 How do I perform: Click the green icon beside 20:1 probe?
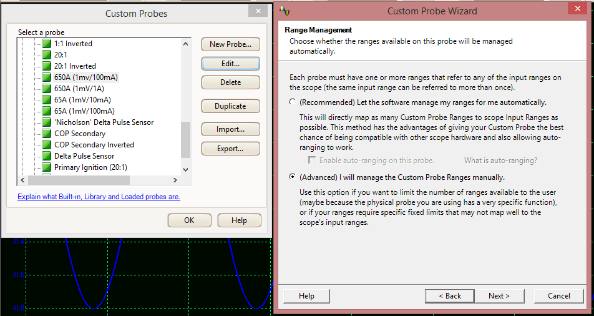pyautogui.click(x=46, y=55)
